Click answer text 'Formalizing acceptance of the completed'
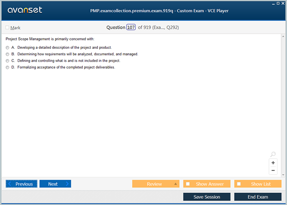 tap(50, 67)
